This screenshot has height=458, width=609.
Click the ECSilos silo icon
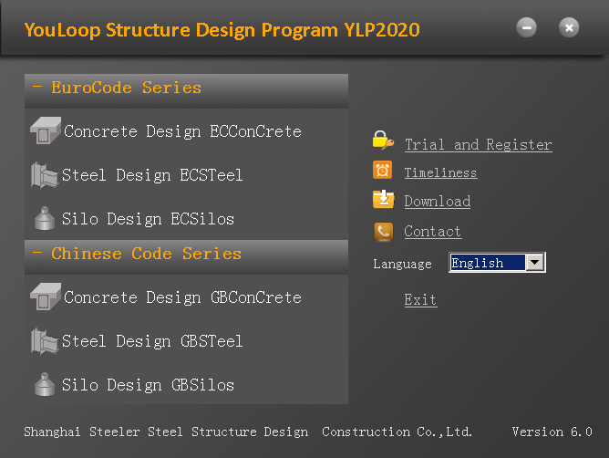45,218
